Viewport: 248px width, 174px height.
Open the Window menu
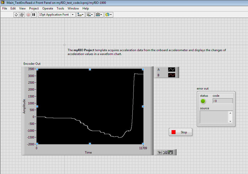73,8
